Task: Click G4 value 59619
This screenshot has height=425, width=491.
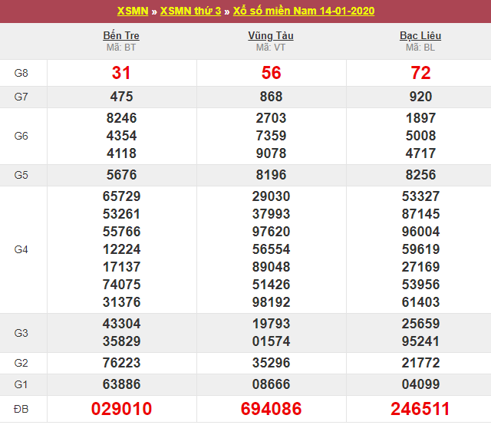Action: pyautogui.click(x=420, y=249)
